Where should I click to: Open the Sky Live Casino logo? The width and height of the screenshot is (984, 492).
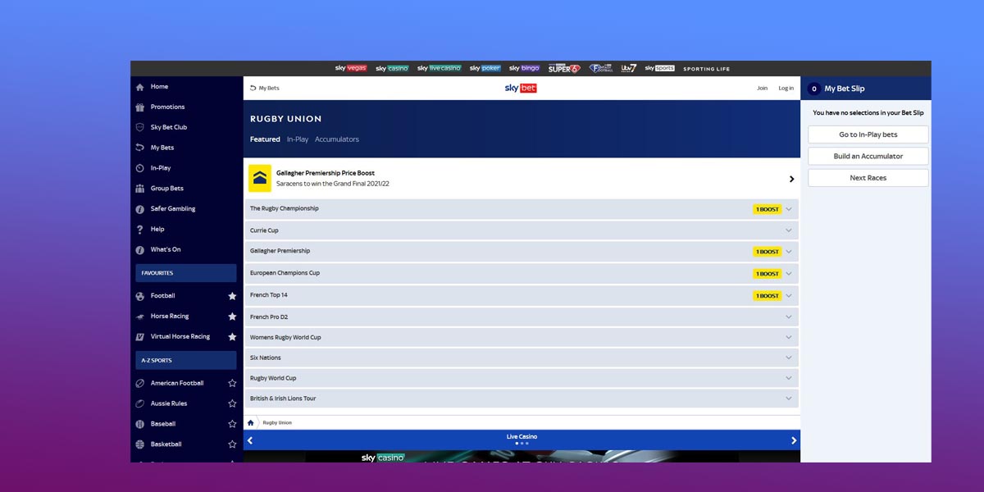[x=440, y=69]
